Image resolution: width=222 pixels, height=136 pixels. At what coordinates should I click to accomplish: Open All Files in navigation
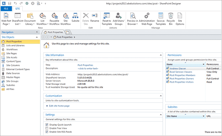pyautogui.click(x=10, y=89)
